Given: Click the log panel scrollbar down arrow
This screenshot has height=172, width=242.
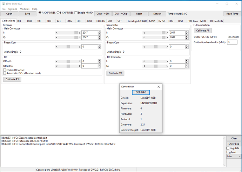Looking at the screenshot, I should point(224,165).
